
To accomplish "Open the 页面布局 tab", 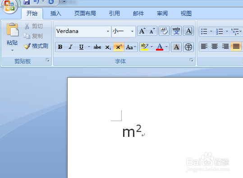I will point(85,14).
